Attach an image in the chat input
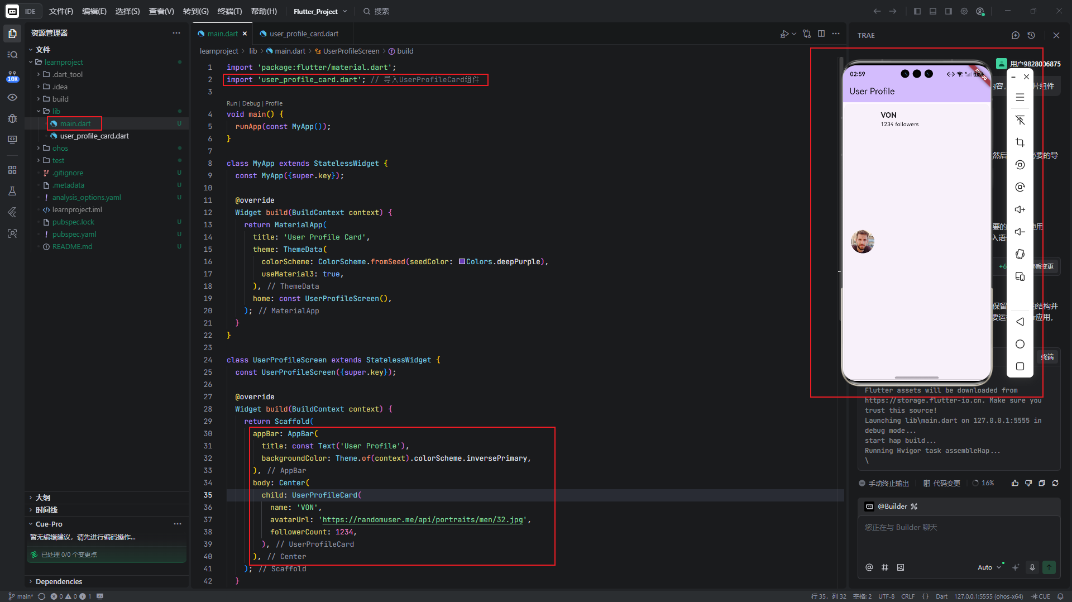Image resolution: width=1072 pixels, height=602 pixels. (901, 567)
